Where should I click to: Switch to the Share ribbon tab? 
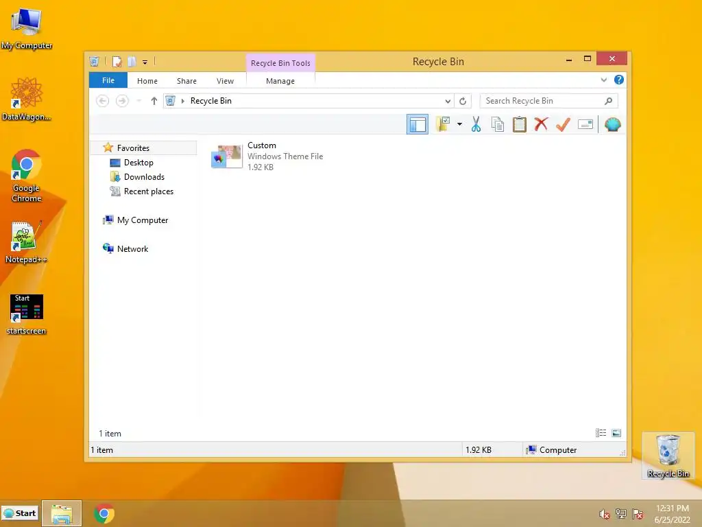(x=186, y=81)
